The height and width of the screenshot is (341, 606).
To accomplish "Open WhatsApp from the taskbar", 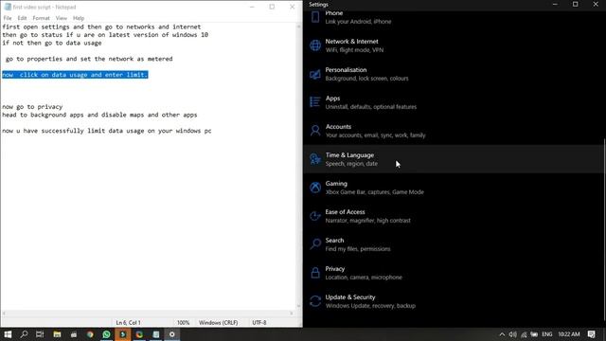I will point(106,334).
